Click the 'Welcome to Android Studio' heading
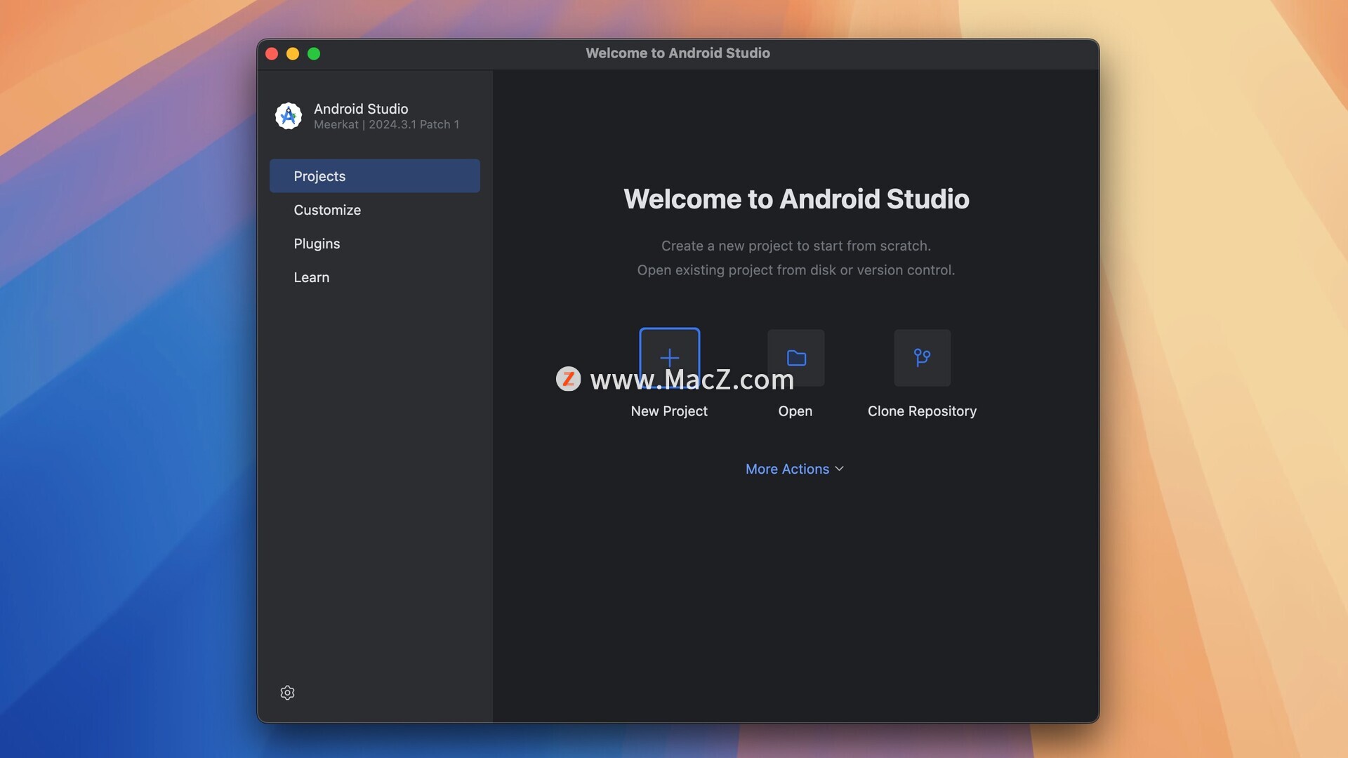 796,199
